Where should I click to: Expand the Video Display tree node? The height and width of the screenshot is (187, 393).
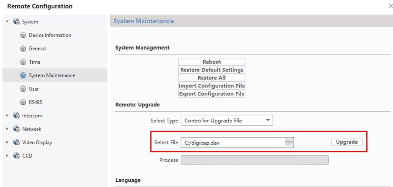7,142
